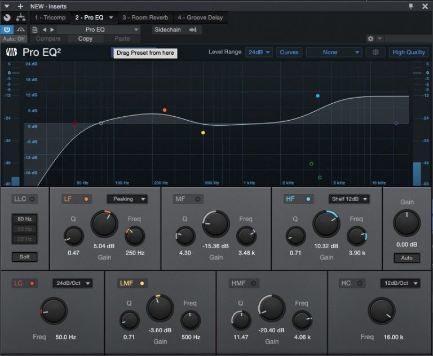The height and width of the screenshot is (356, 433).
Task: Select the 50 Hz LLC option
Action: [25, 229]
